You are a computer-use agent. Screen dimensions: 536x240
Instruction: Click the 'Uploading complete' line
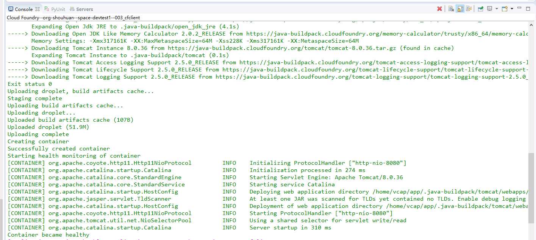(38, 134)
